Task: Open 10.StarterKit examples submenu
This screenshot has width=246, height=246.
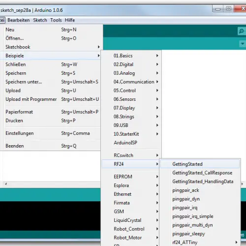Action: point(131,134)
